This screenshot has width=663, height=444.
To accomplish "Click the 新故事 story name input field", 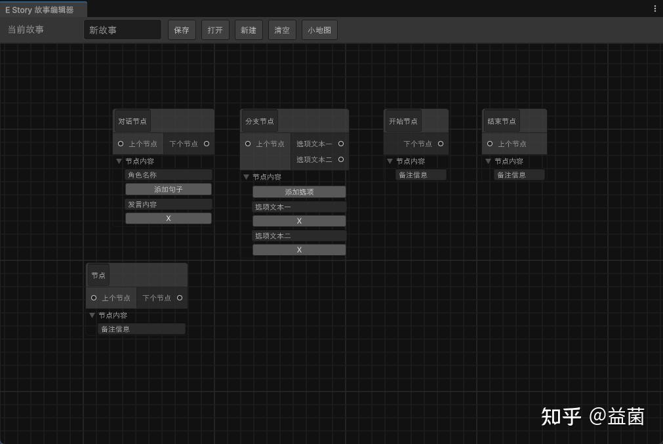I will [122, 30].
